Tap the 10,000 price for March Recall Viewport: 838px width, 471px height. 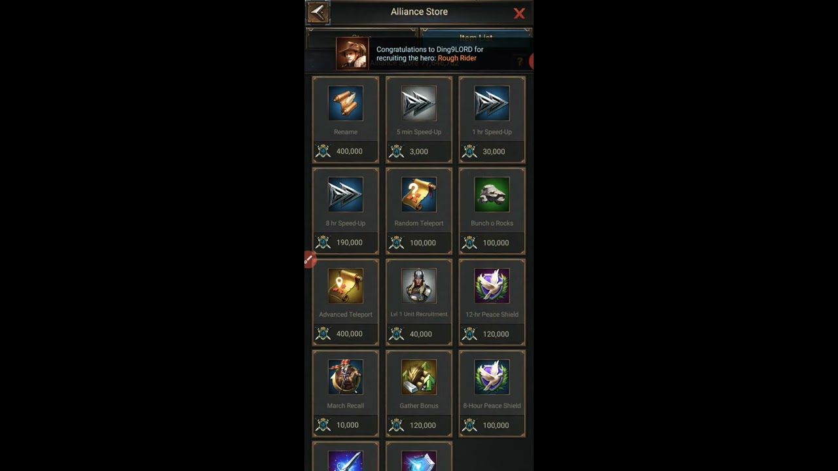pos(347,425)
